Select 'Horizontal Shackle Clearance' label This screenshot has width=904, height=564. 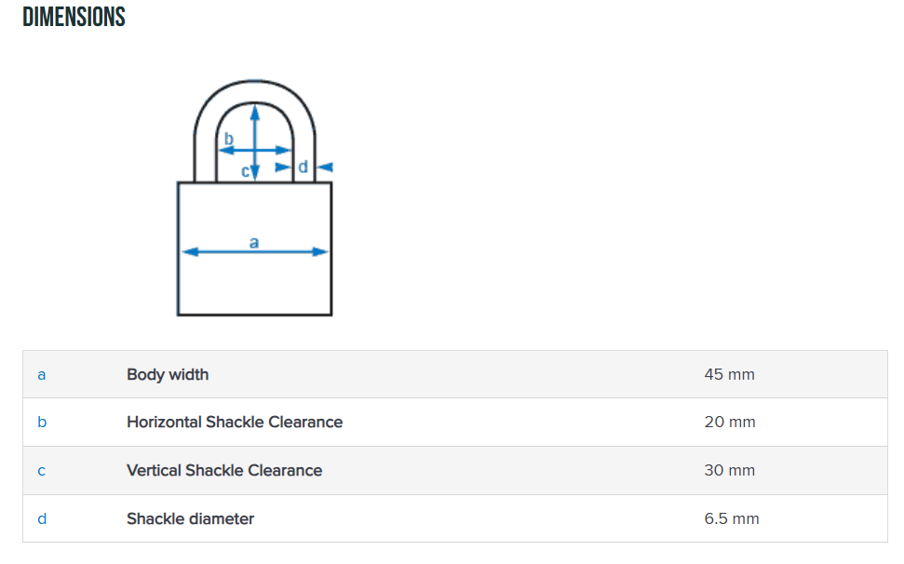[235, 423]
